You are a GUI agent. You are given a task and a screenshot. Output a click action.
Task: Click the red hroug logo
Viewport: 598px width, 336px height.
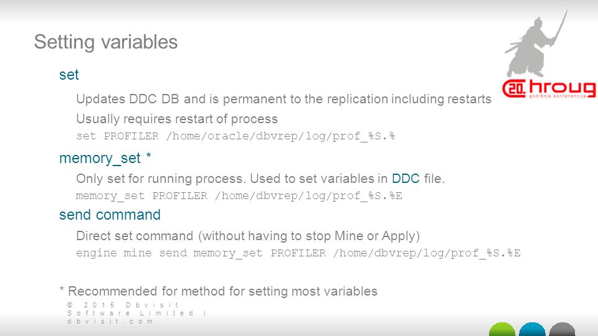click(x=549, y=89)
